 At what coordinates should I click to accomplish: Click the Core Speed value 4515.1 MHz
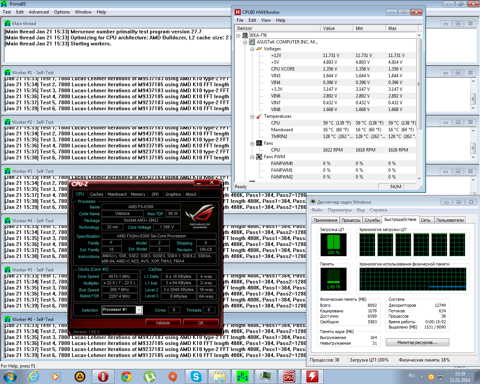pyautogui.click(x=120, y=276)
